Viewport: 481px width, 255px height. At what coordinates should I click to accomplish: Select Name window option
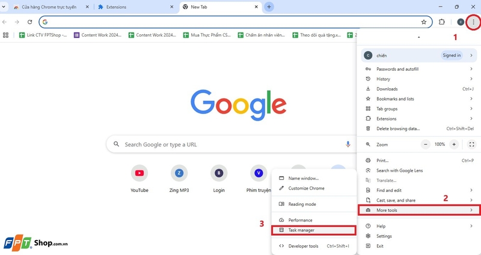314,178
